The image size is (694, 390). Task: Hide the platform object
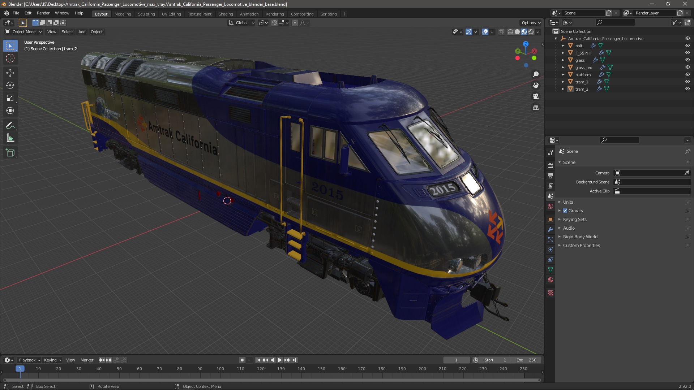coord(687,74)
